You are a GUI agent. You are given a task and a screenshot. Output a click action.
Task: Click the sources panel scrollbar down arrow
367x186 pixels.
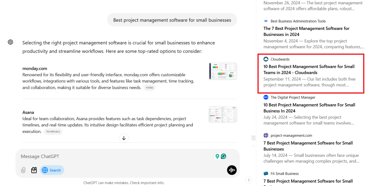point(253,146)
